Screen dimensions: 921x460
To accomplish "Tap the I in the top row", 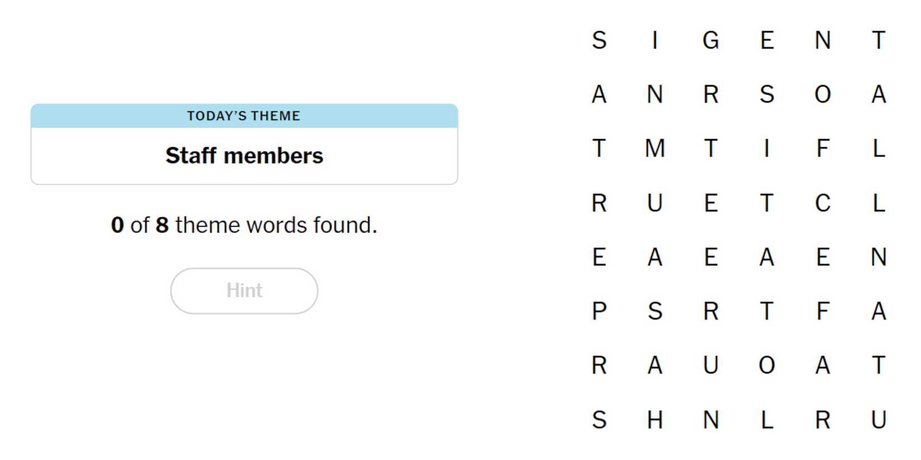I will pyautogui.click(x=655, y=40).
